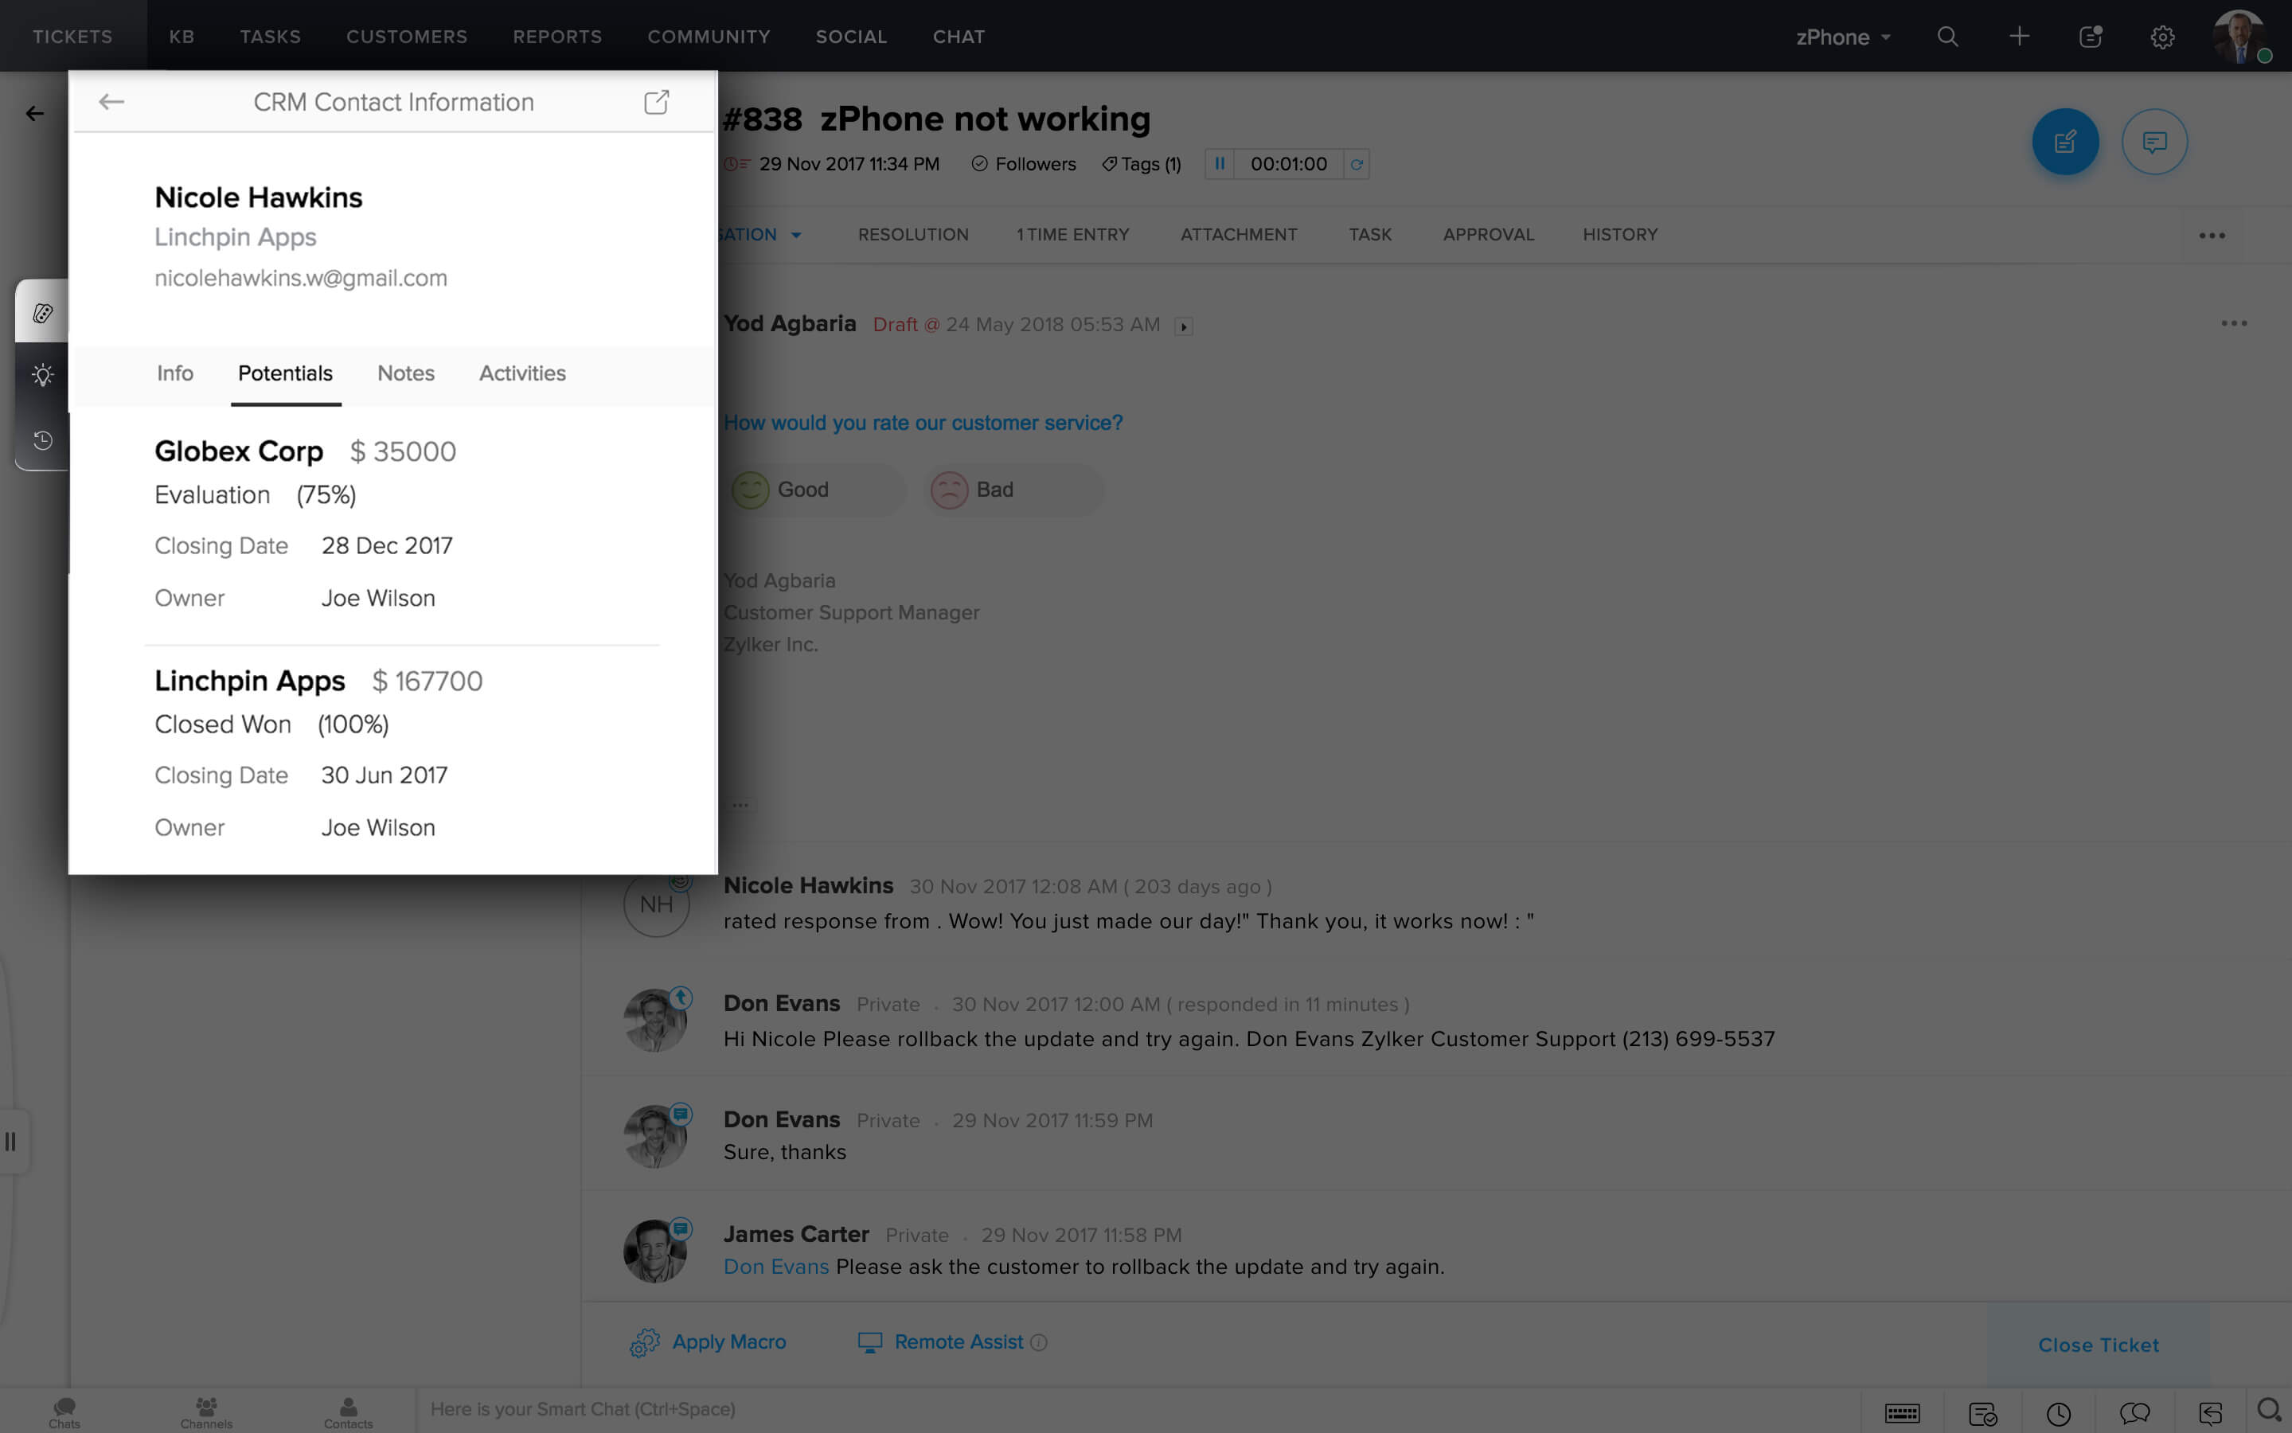Pause the ticket timer
Image resolution: width=2292 pixels, height=1433 pixels.
[x=1220, y=164]
